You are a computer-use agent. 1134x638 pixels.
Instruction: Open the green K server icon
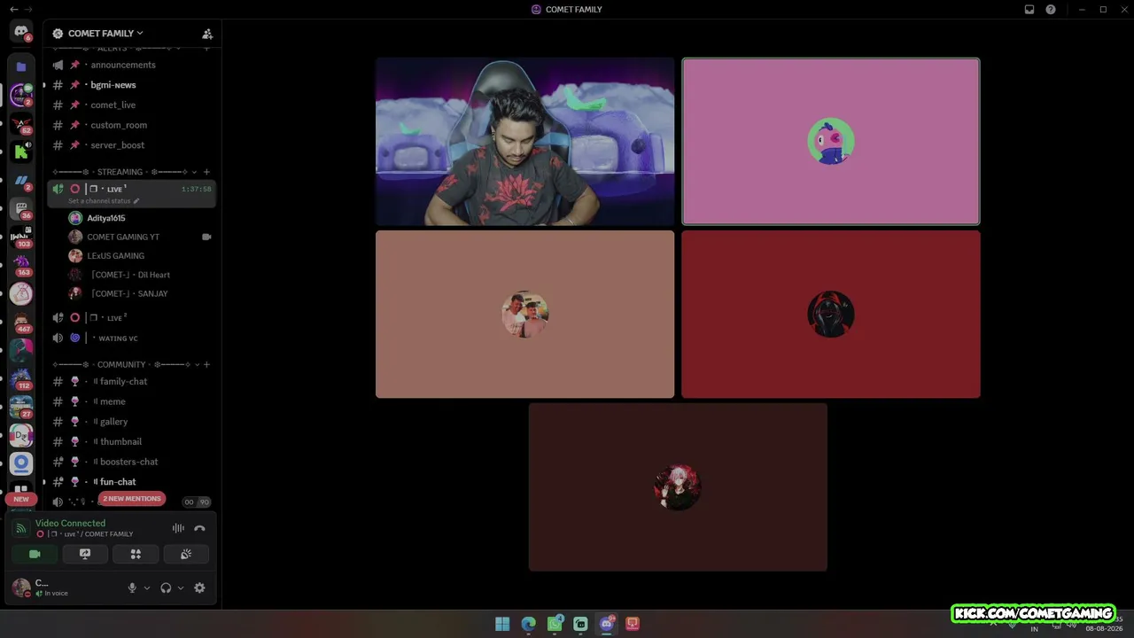[21, 152]
